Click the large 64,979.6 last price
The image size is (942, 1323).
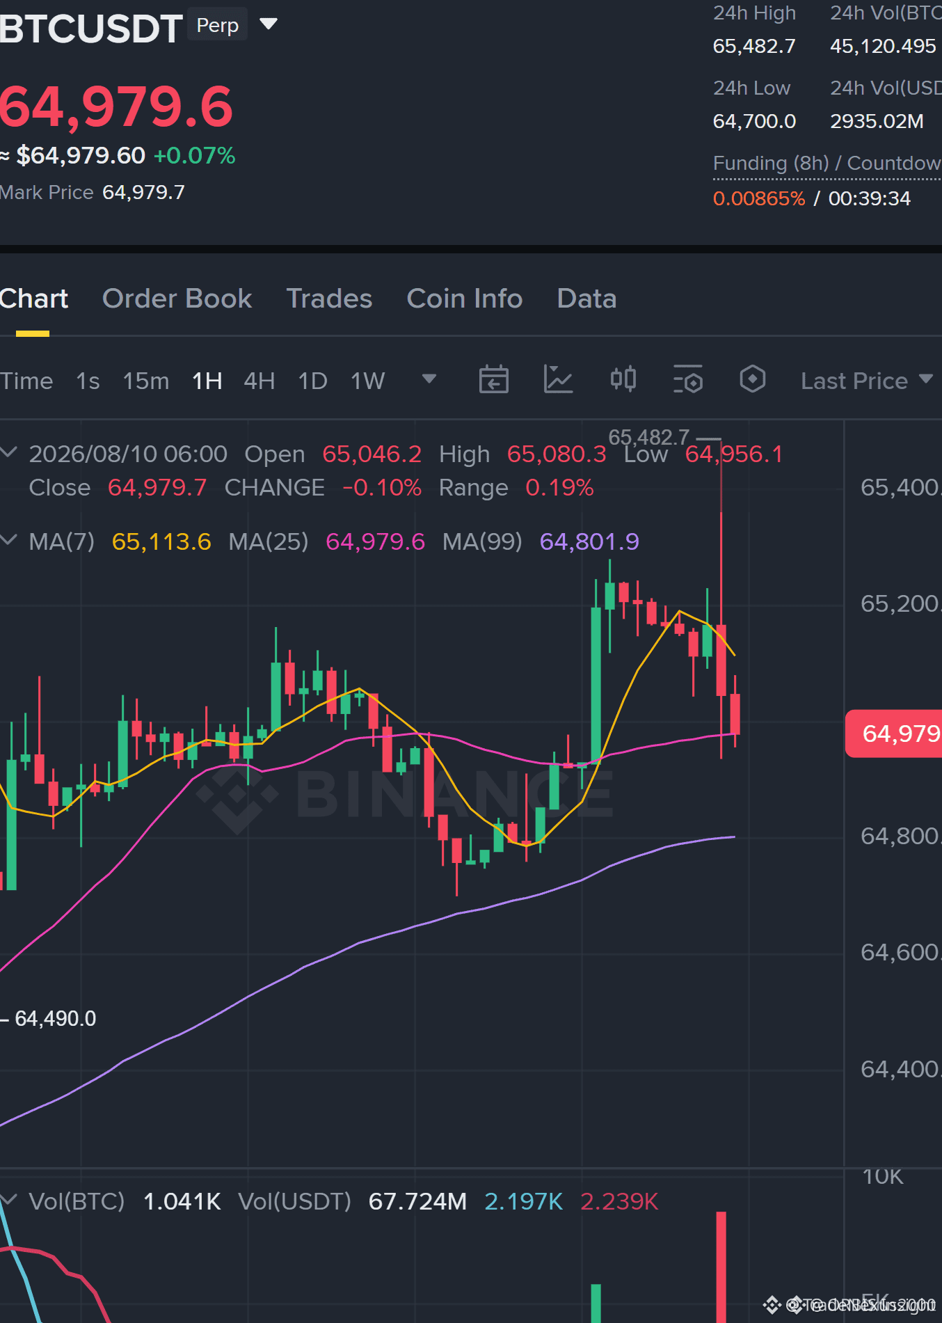click(116, 106)
